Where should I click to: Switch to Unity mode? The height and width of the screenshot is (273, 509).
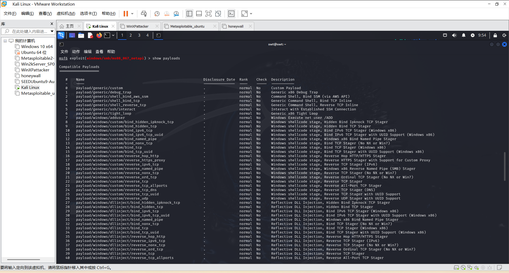pyautogui.click(x=218, y=14)
